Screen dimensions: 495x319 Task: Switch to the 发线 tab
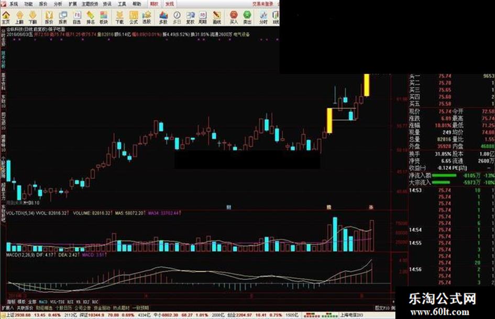pos(170,4)
